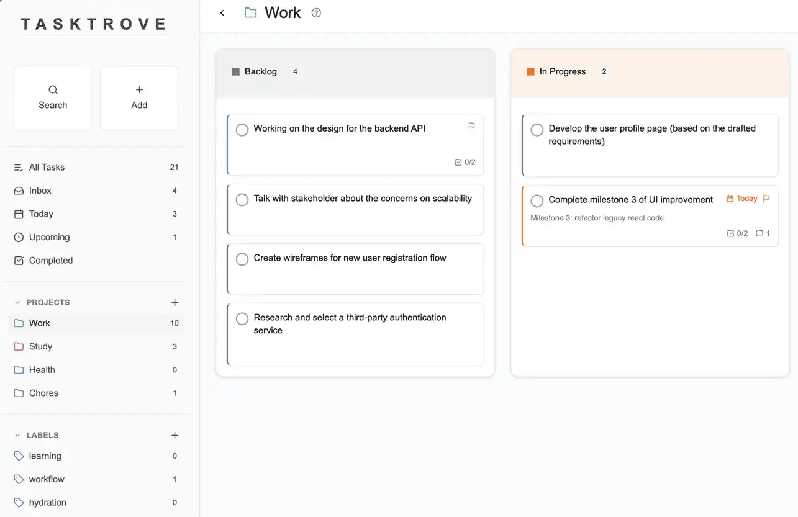Click the back arrow beside Work title
The height and width of the screenshot is (517, 798).
[x=222, y=13]
